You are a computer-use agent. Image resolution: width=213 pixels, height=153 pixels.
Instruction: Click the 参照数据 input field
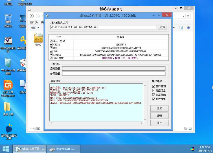(114, 74)
